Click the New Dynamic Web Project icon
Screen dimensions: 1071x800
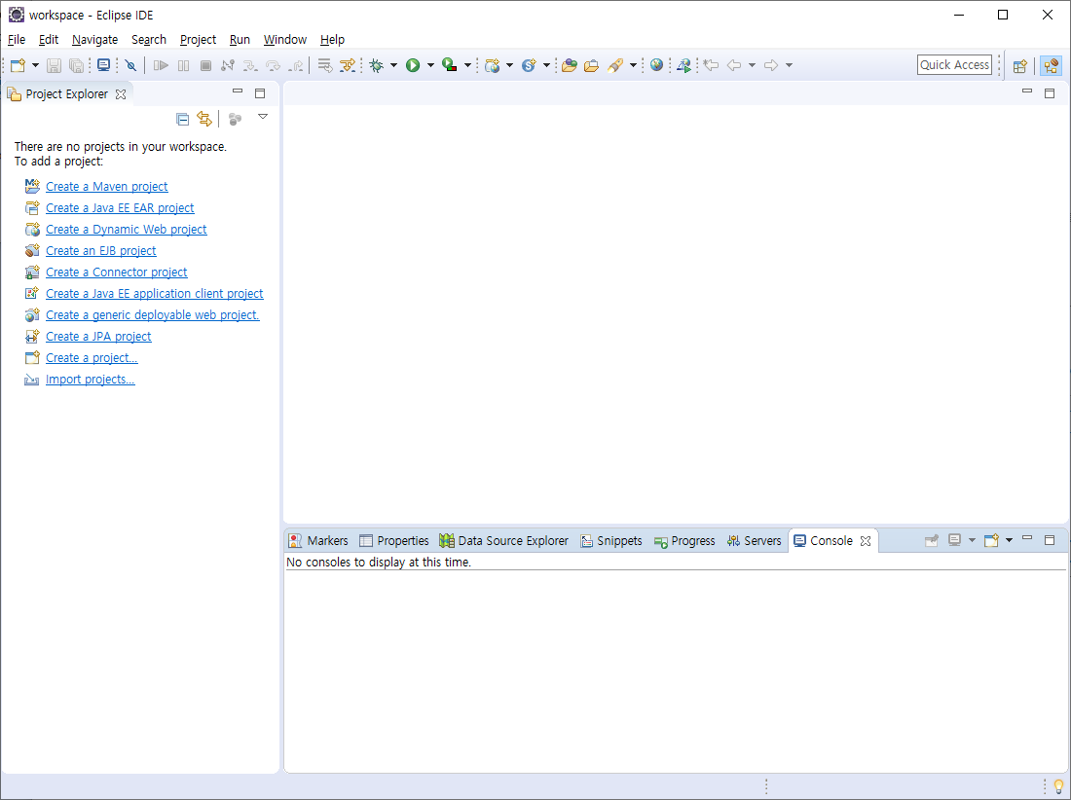click(492, 65)
